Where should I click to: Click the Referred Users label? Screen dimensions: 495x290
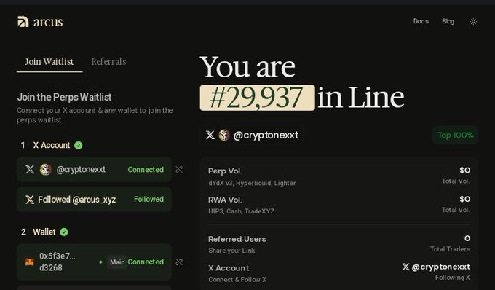(x=237, y=239)
